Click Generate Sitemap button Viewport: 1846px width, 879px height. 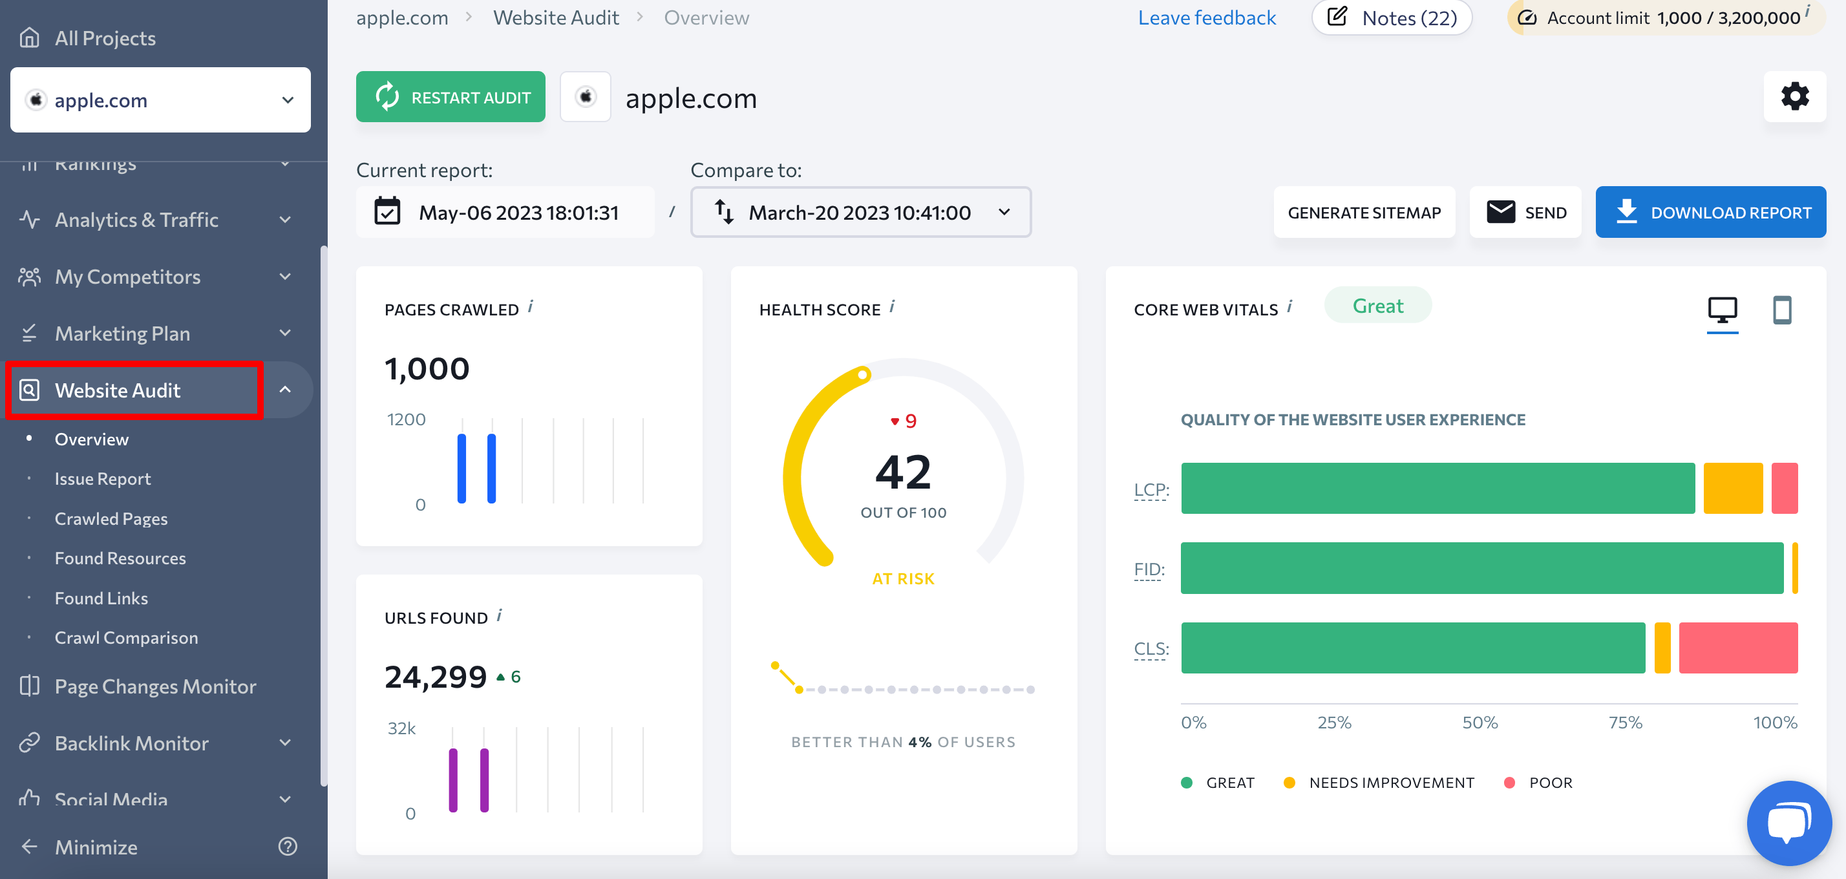[1364, 212]
